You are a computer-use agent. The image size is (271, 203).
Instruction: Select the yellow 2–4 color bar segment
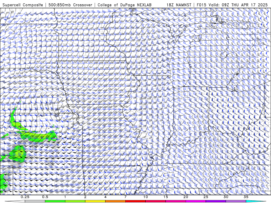(95, 201)
